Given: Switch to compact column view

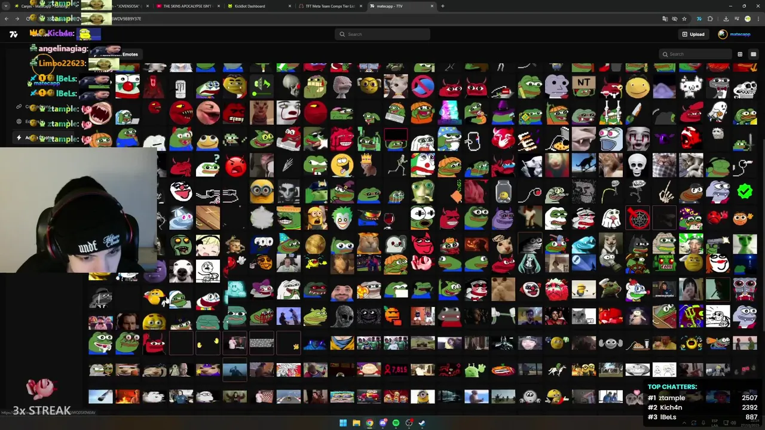Looking at the screenshot, I should (753, 54).
